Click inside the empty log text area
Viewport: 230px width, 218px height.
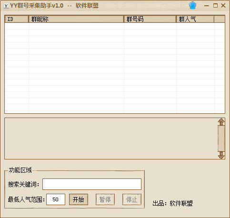point(111,139)
